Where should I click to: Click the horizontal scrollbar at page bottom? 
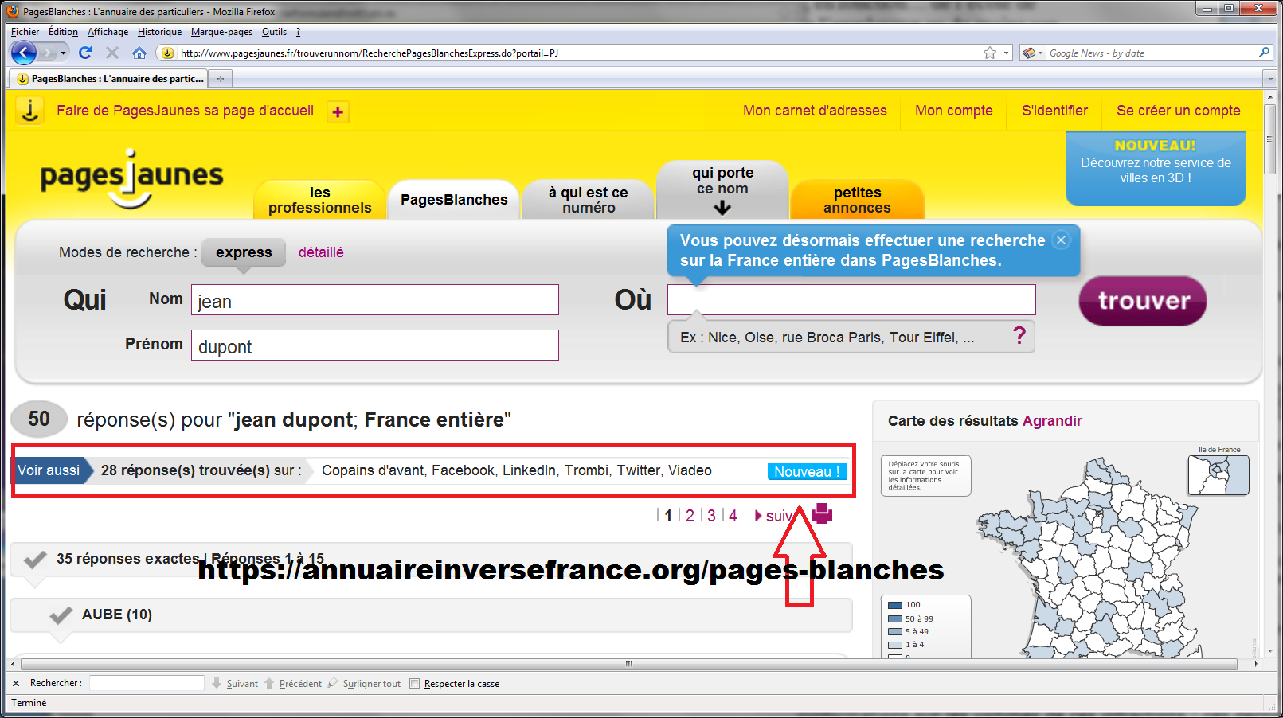pos(628,663)
